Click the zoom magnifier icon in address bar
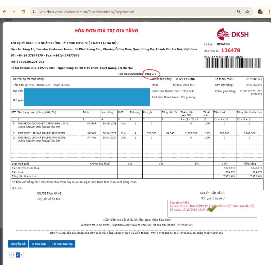 point(239,12)
